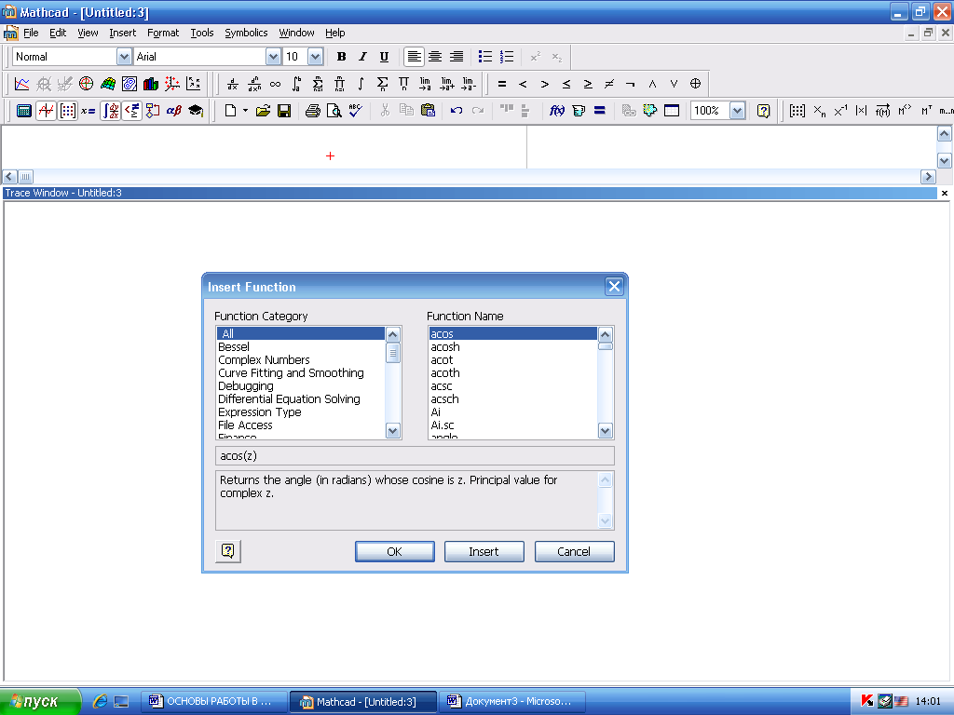
Task: Open the Vector and Matrix toolbar icon
Action: (67, 111)
